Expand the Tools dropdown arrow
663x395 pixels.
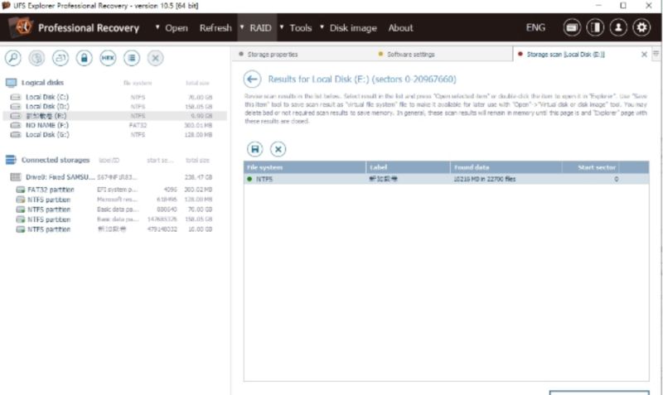pos(282,27)
